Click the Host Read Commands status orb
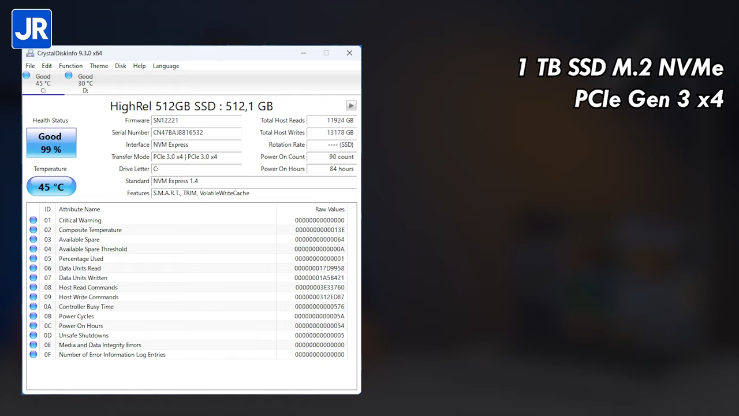 point(33,287)
